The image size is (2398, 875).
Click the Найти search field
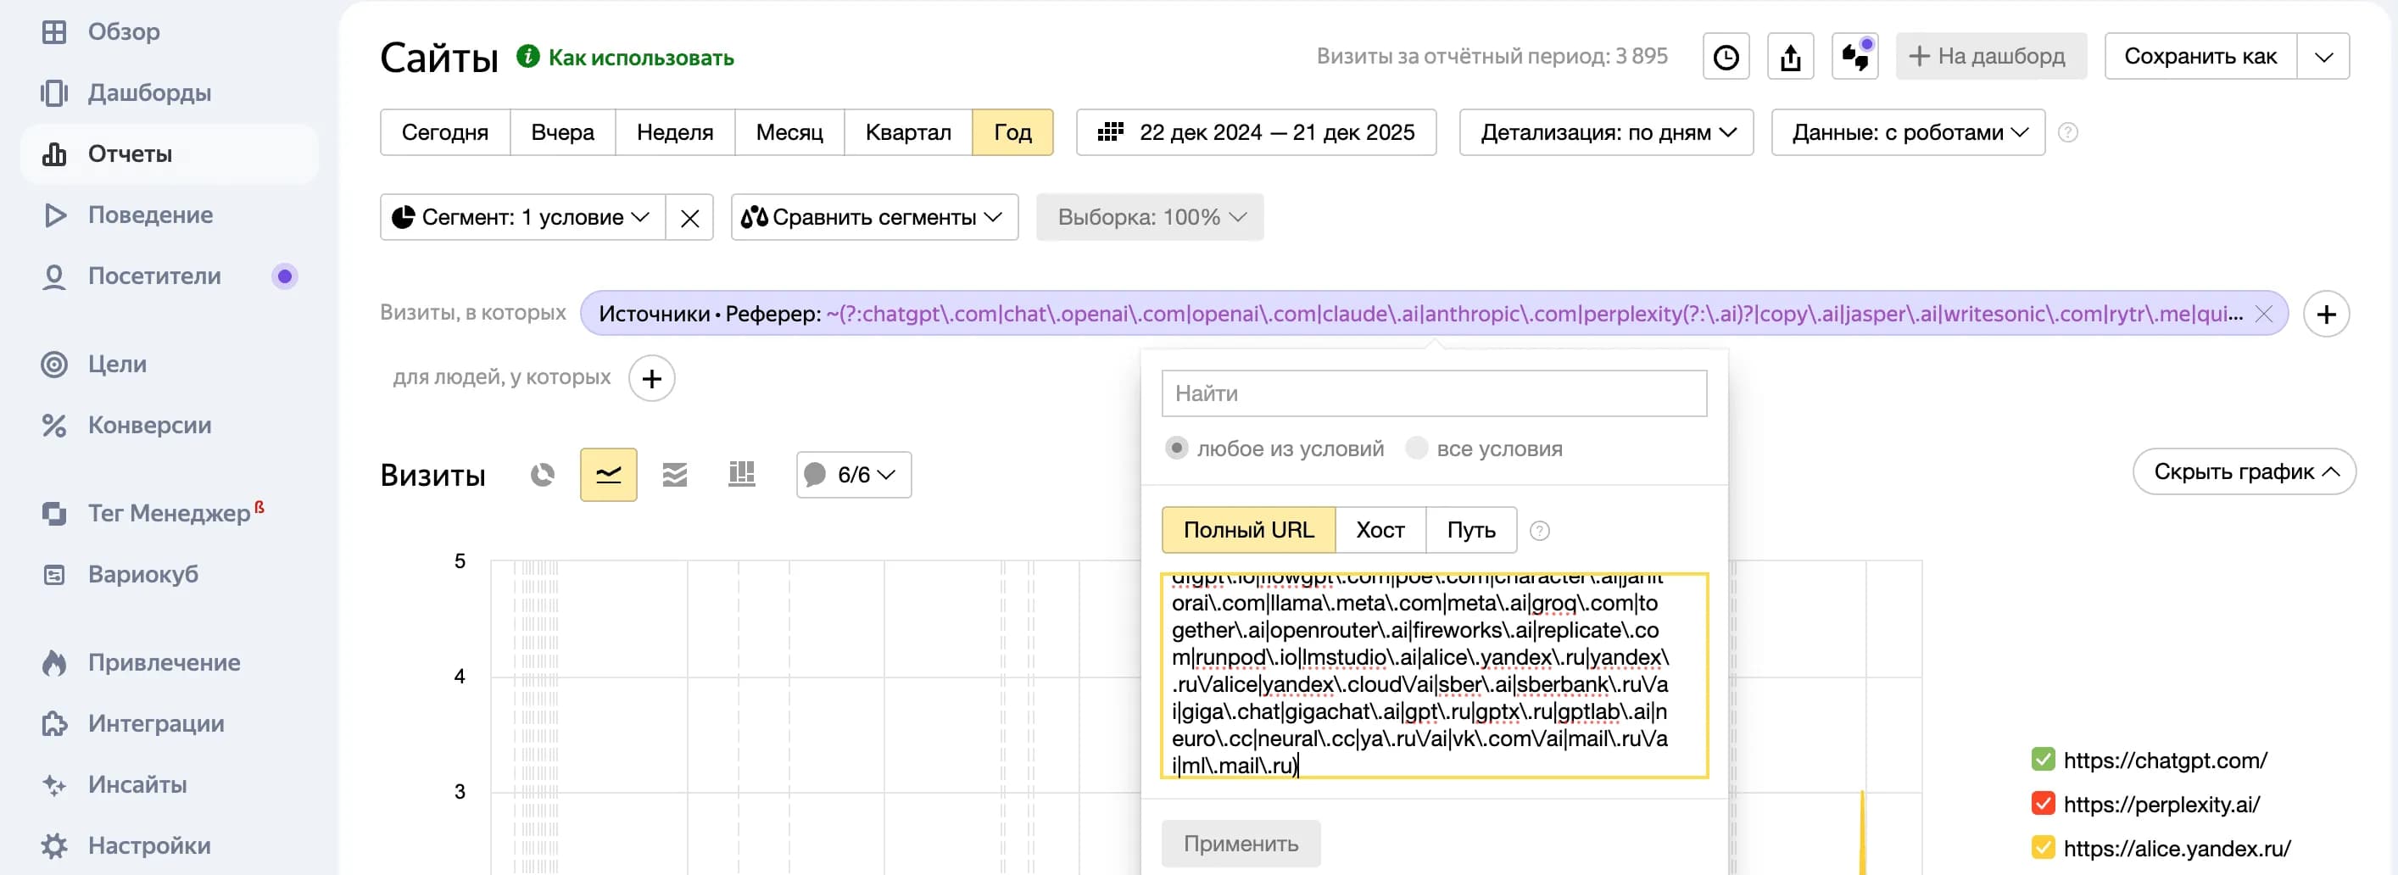1434,393
